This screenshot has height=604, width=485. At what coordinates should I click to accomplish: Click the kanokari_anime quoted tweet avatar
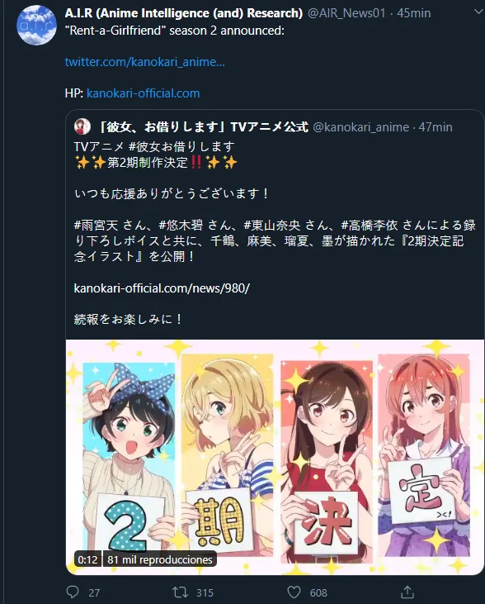tap(82, 126)
